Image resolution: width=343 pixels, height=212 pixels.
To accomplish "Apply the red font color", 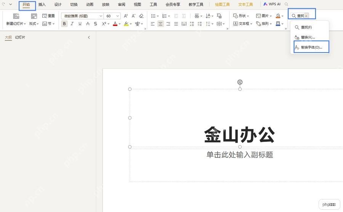I will pyautogui.click(x=115, y=24).
